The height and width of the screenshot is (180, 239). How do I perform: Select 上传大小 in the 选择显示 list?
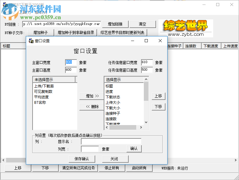[113, 103]
